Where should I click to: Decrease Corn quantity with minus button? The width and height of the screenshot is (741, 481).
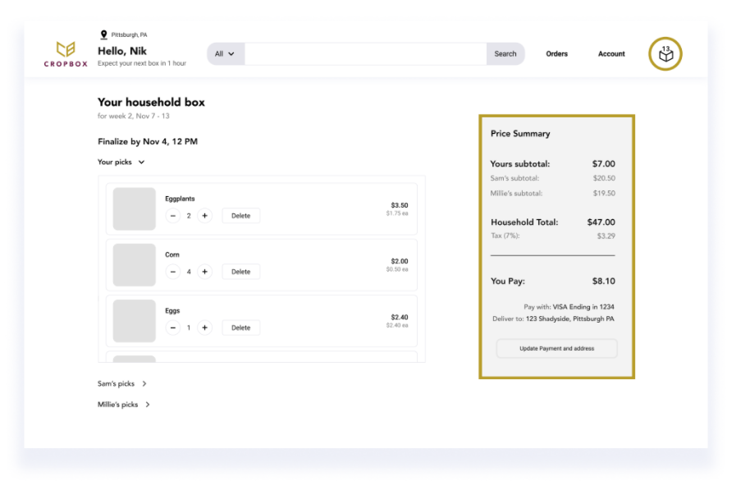pos(173,272)
